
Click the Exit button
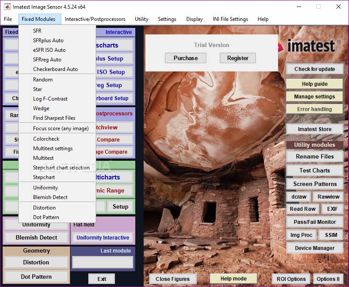pos(102,279)
